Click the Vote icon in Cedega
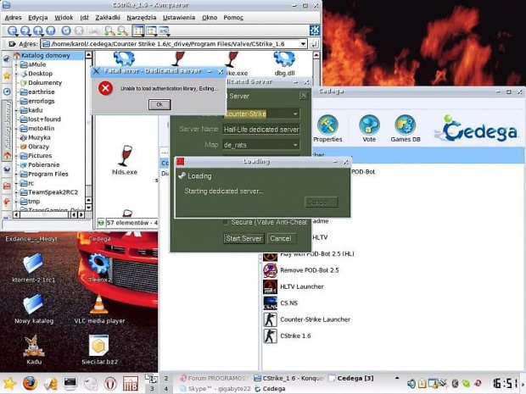526x394 pixels. click(369, 128)
